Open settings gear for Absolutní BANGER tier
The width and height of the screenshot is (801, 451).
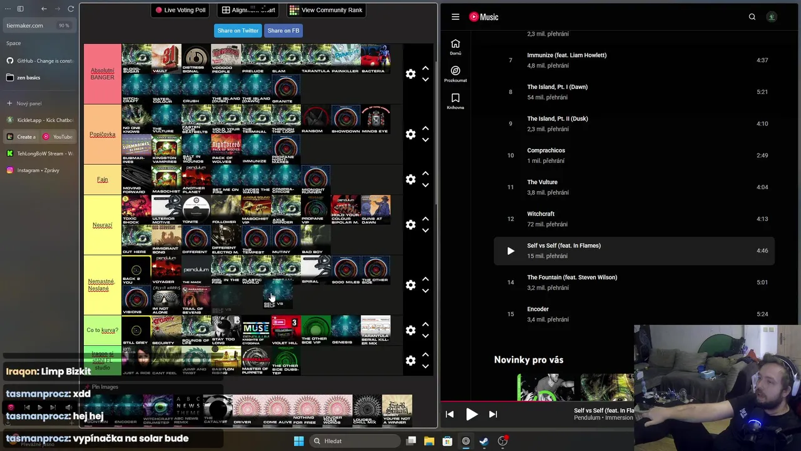(x=411, y=74)
